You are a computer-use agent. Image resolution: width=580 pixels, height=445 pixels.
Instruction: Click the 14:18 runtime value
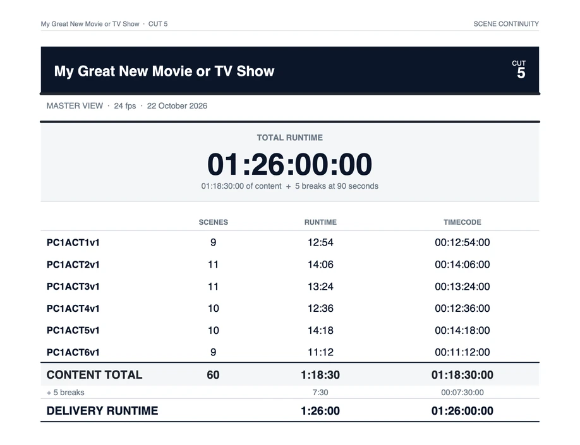click(x=320, y=330)
